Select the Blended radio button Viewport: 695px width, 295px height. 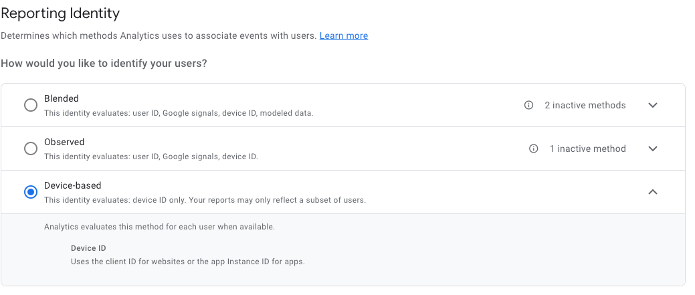click(31, 105)
